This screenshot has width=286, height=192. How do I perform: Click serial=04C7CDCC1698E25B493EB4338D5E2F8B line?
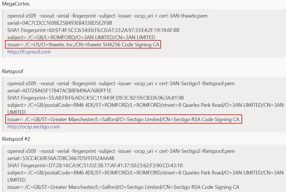60,23
